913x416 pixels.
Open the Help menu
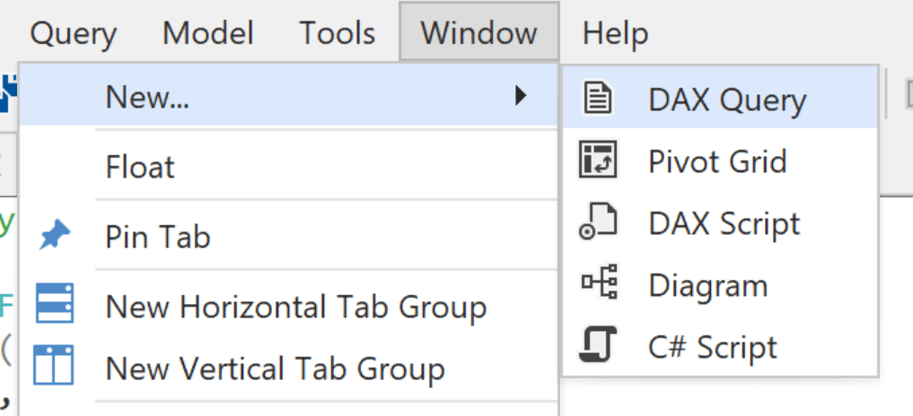615,32
